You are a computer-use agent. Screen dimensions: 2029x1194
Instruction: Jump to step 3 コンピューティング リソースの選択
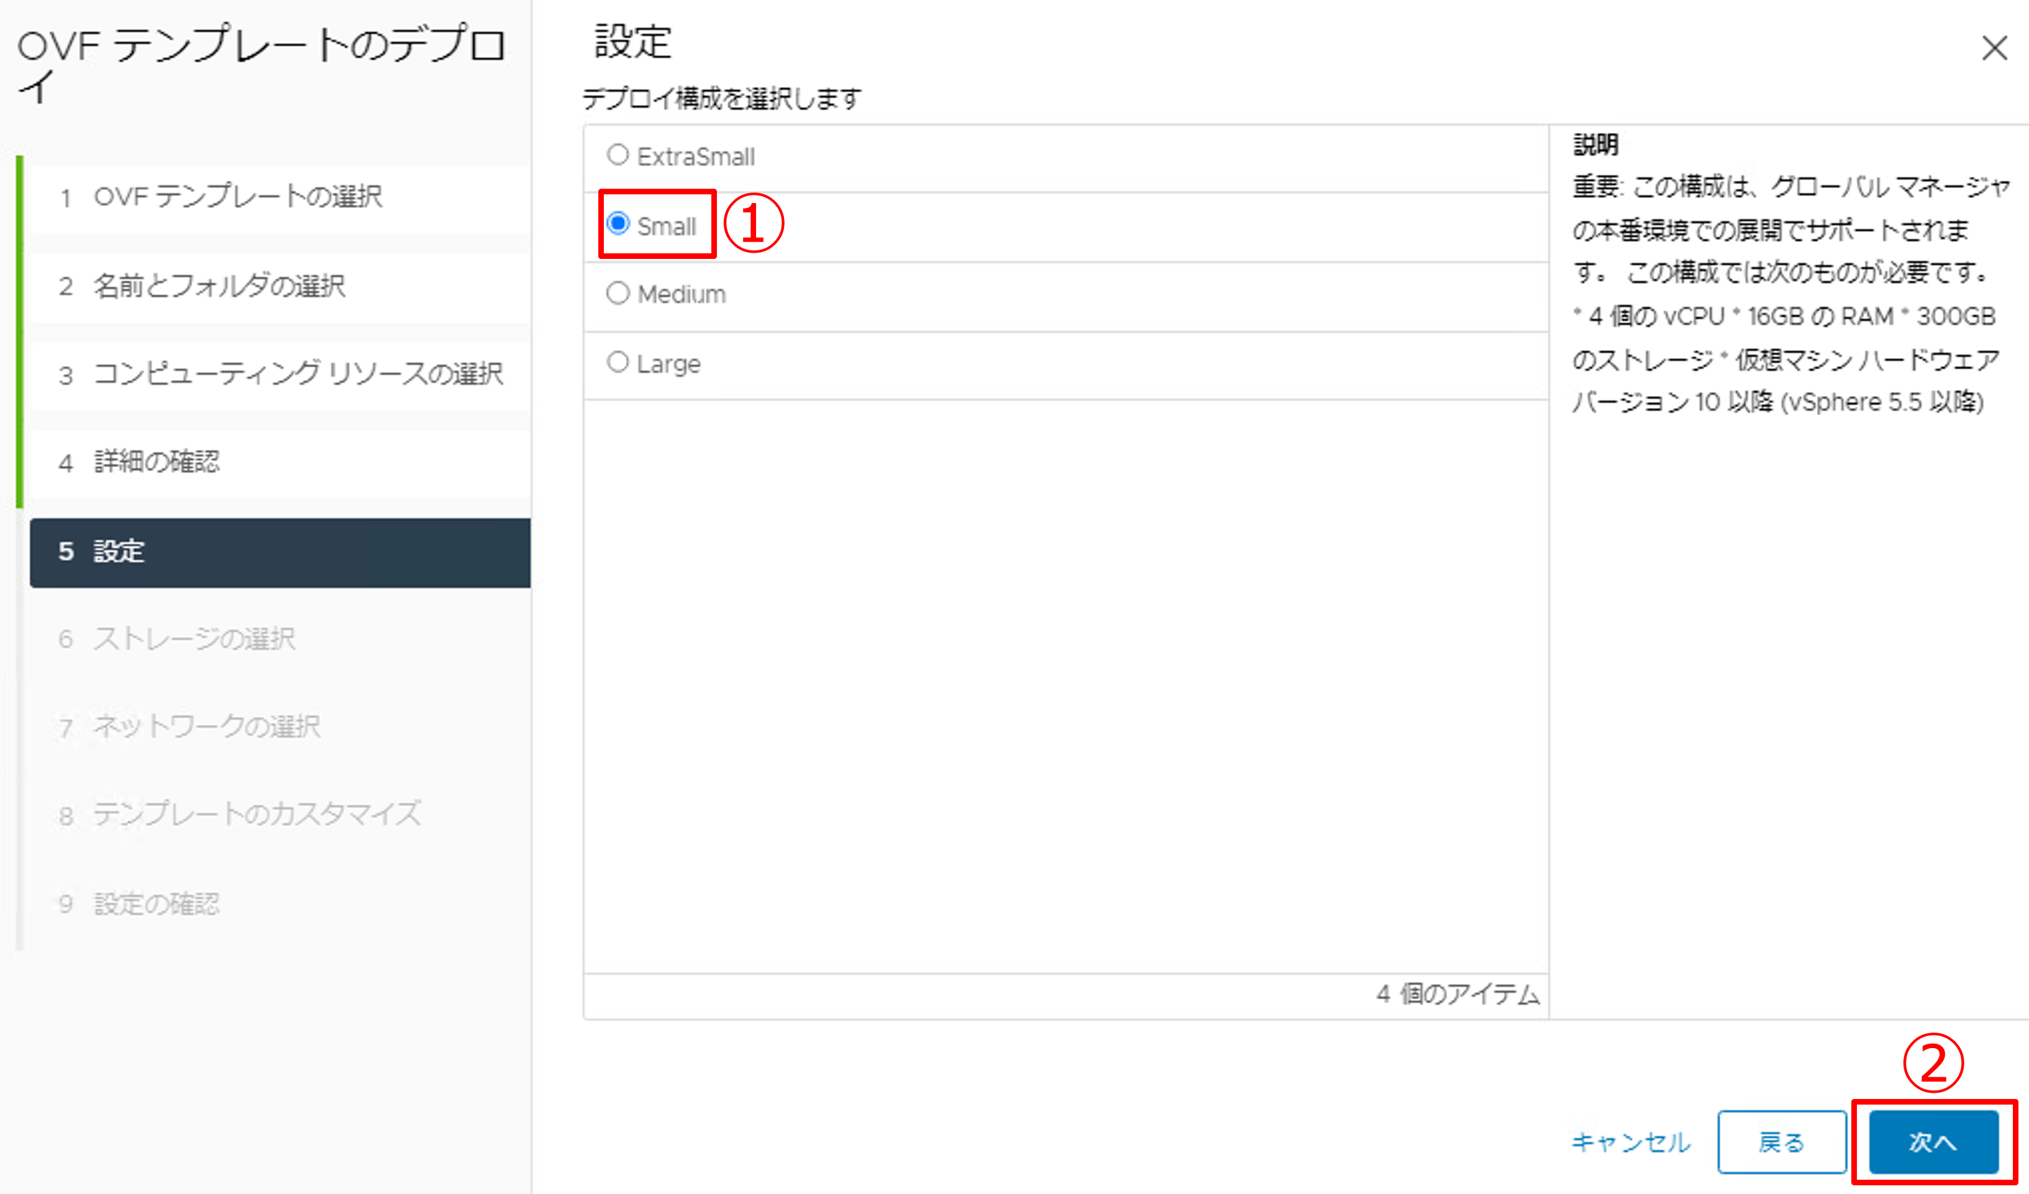click(298, 374)
